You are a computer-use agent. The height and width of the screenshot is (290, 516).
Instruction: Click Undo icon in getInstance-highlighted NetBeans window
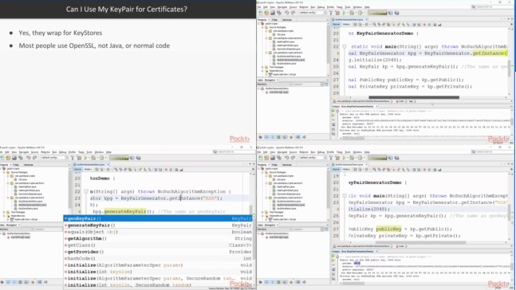pyautogui.click(x=287, y=13)
